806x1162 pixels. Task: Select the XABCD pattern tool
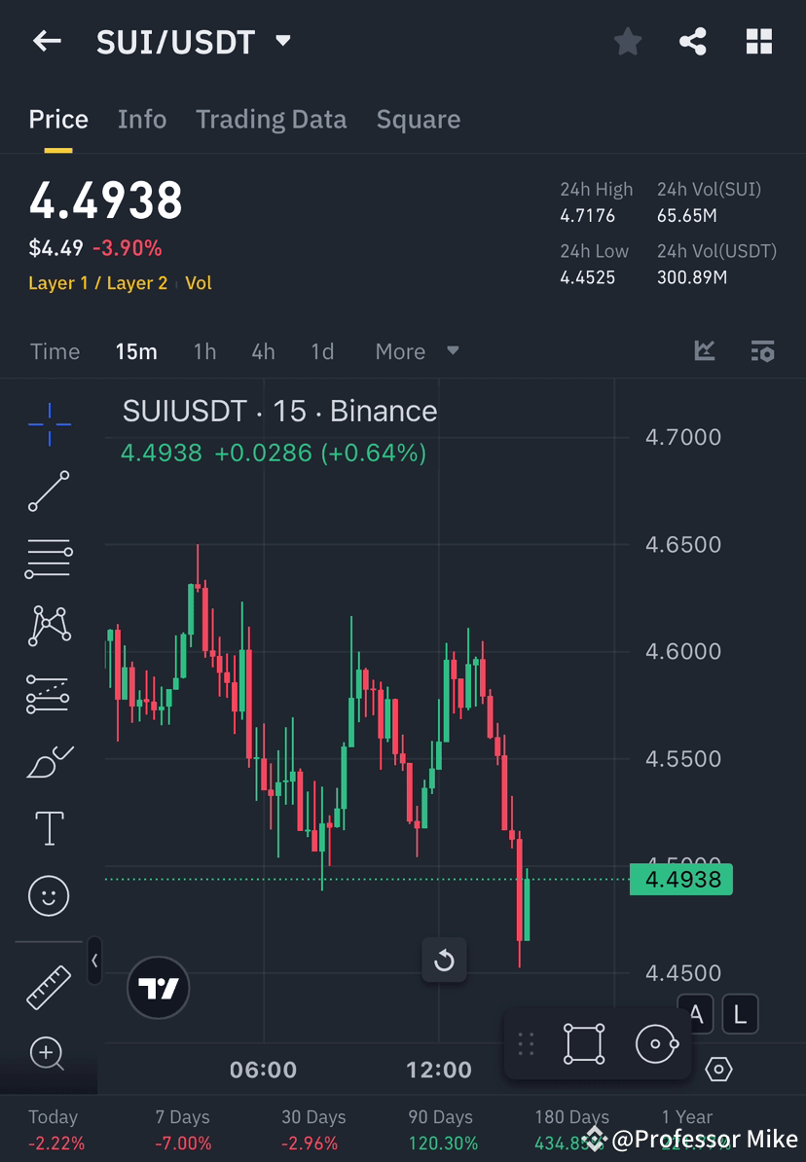pos(49,626)
